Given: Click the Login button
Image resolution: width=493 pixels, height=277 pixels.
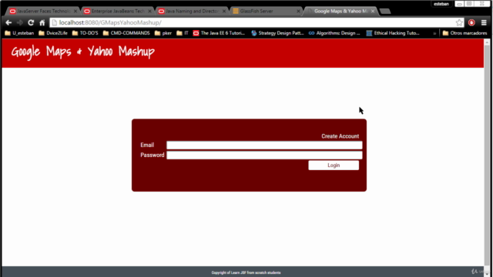Looking at the screenshot, I should [x=334, y=165].
